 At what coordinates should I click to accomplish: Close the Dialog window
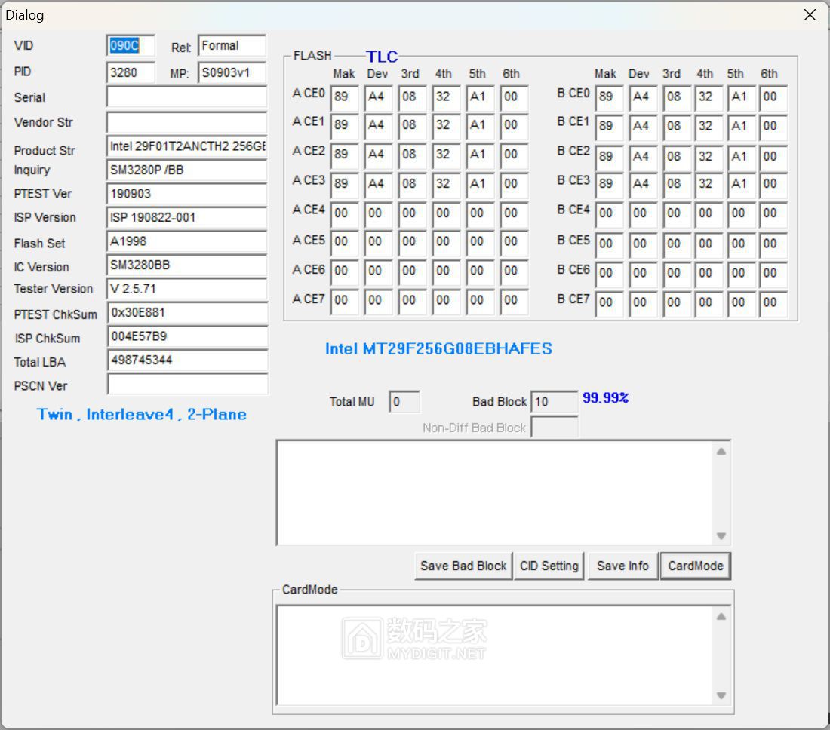(x=810, y=15)
